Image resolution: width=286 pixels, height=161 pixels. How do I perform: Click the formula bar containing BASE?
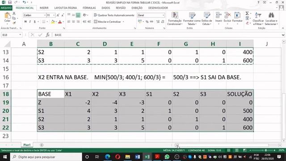click(x=167, y=35)
